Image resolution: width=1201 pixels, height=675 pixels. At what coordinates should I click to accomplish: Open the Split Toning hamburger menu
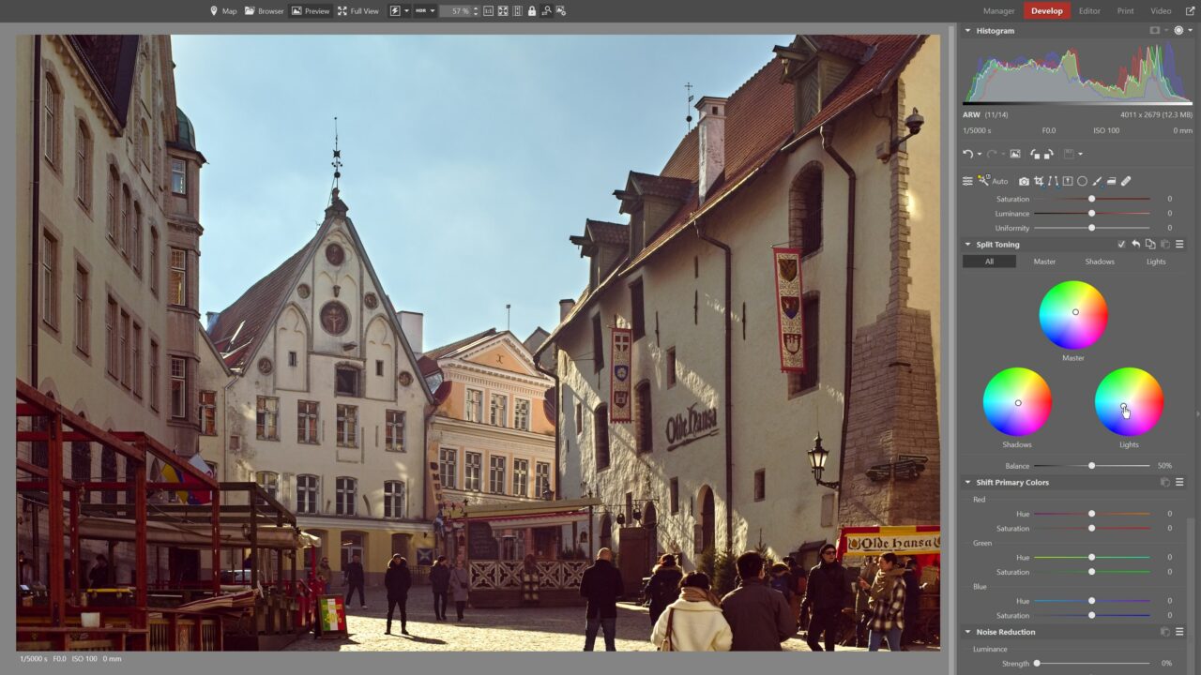[x=1179, y=245]
